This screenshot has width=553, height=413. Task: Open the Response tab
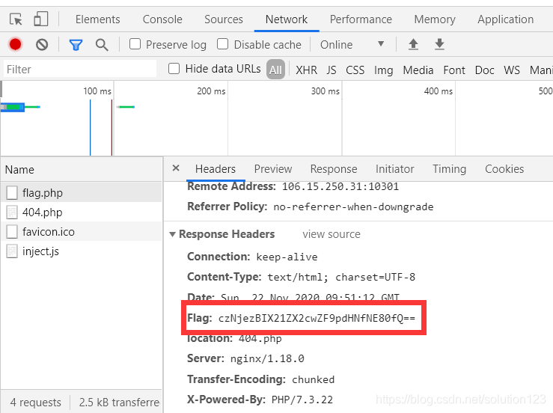tap(334, 169)
